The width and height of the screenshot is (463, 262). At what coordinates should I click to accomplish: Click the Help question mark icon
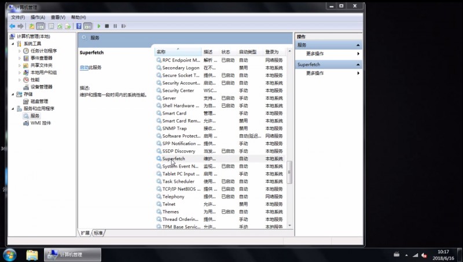[x=79, y=26]
